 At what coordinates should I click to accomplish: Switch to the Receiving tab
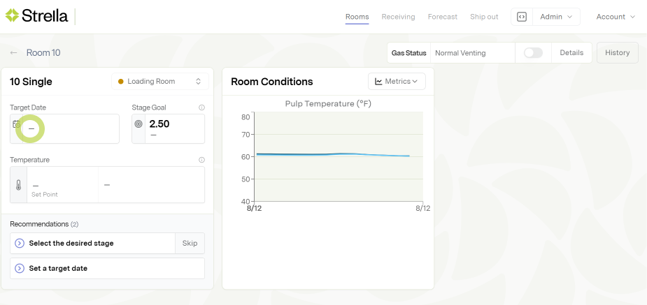(x=398, y=17)
